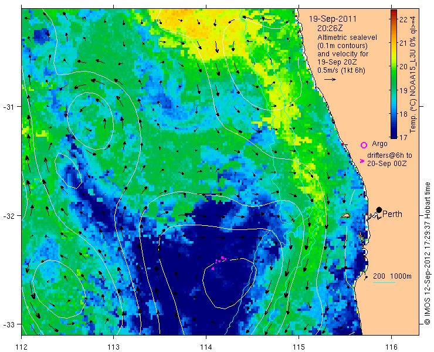Click the magenta Argo circle legend symbol
This screenshot has width=434, height=352.
[364, 145]
